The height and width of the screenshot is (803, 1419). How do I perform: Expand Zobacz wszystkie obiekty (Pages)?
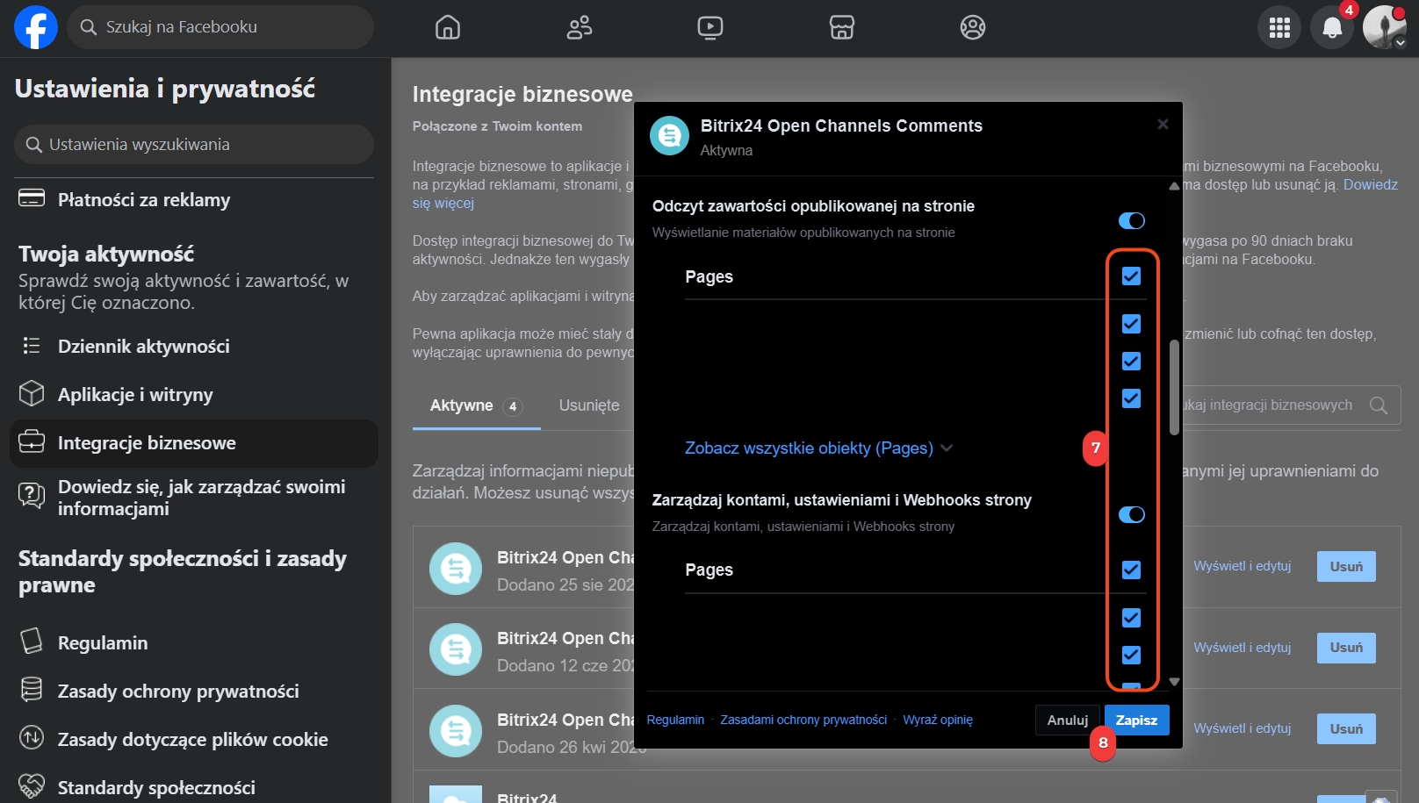(x=818, y=448)
